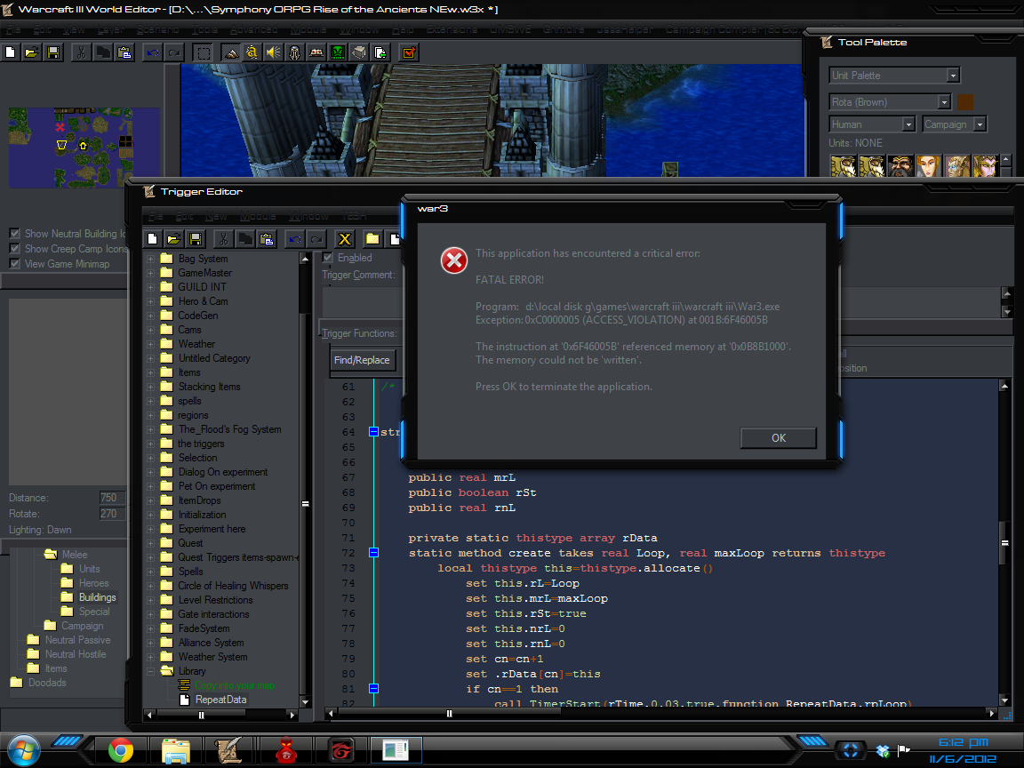Image resolution: width=1024 pixels, height=768 pixels.
Task: Open TESH menu in Trigger Editor
Action: [x=354, y=216]
